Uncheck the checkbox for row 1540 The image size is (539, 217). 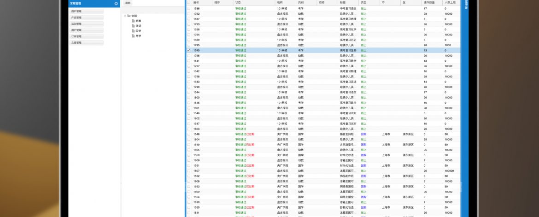point(189,50)
